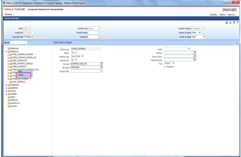This screenshot has width=241, height=157.
Task: Click the lightning bolt generate icon
Action: pyautogui.click(x=238, y=22)
